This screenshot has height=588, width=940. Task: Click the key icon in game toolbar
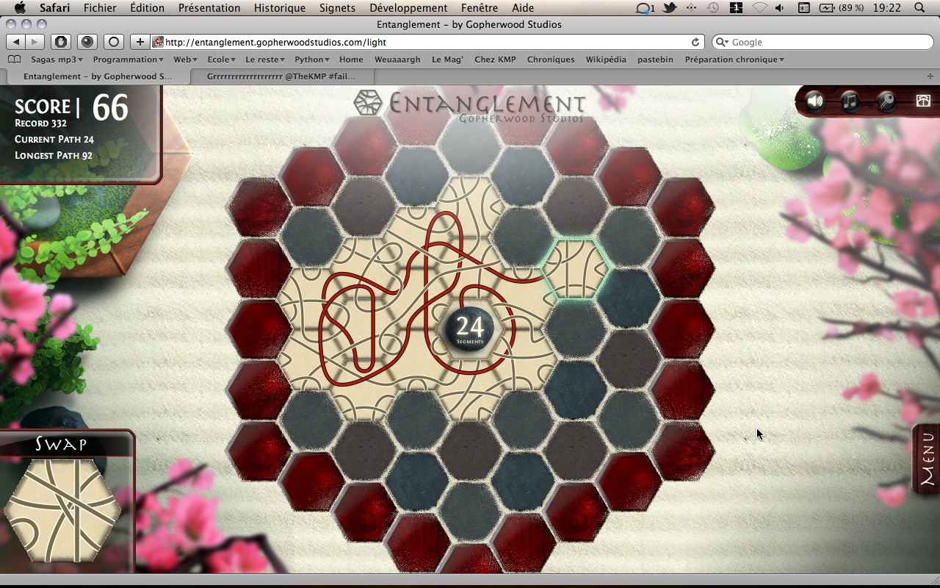[886, 101]
